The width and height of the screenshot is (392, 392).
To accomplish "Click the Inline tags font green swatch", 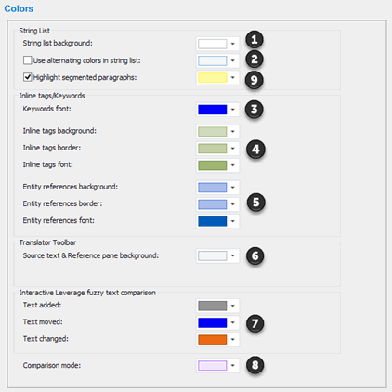I will pyautogui.click(x=213, y=165).
